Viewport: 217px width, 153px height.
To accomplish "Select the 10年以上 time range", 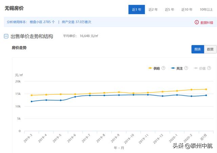I will pos(206,9).
